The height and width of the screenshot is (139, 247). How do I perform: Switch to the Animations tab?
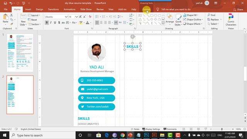coord(69,9)
